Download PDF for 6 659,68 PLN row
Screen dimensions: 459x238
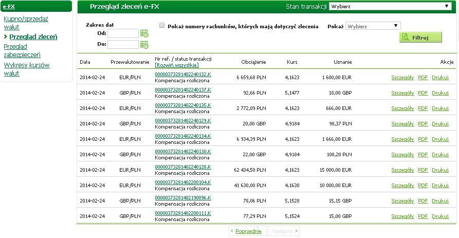tap(423, 78)
